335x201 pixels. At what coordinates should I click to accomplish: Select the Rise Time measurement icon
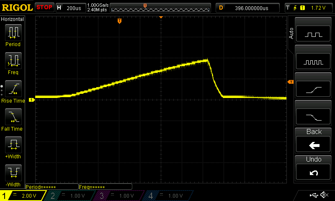click(x=13, y=89)
